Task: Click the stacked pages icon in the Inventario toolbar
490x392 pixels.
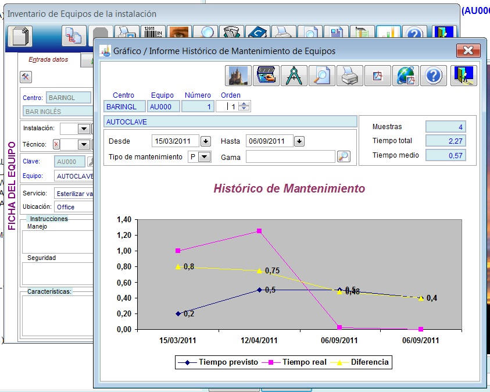Action: pos(20,36)
